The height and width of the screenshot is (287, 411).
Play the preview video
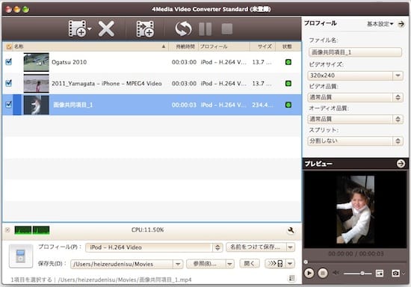pyautogui.click(x=309, y=273)
